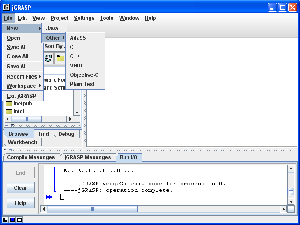Open the Window menu

(129, 18)
